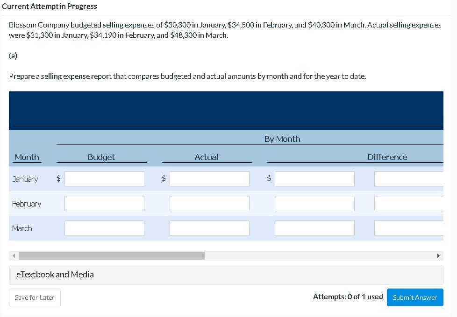Click the March Difference amount field
457x317 pixels.
click(314, 228)
